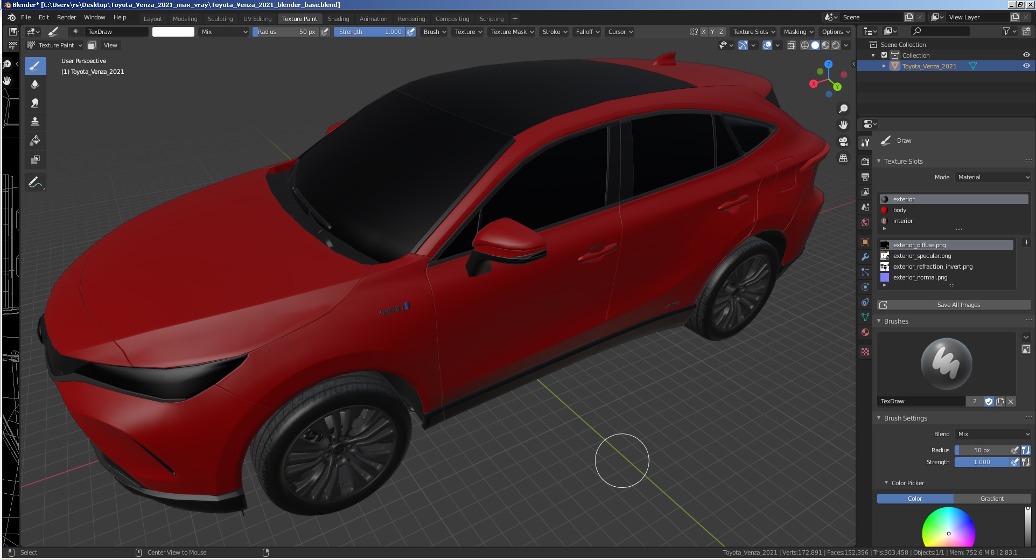Image resolution: width=1036 pixels, height=560 pixels.
Task: Open the Falloff dropdown
Action: click(587, 32)
